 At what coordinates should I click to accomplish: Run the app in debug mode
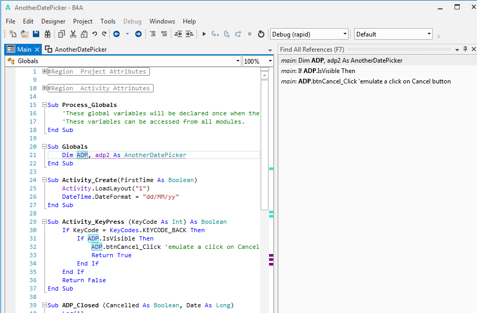point(203,33)
